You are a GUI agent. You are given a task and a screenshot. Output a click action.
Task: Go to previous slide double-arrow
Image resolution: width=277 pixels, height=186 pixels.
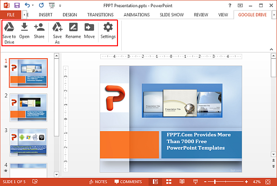tap(273, 160)
